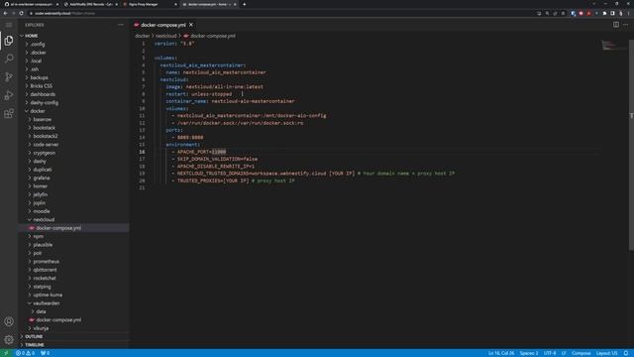The image size is (634, 357).
Task: Click the remote connection indicator in status bar
Action: pyautogui.click(x=6, y=353)
